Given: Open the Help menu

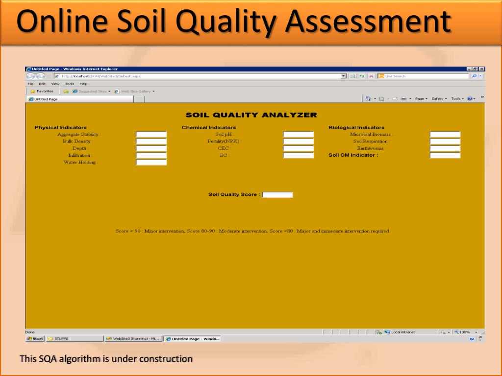Looking at the screenshot, I should 83,84.
